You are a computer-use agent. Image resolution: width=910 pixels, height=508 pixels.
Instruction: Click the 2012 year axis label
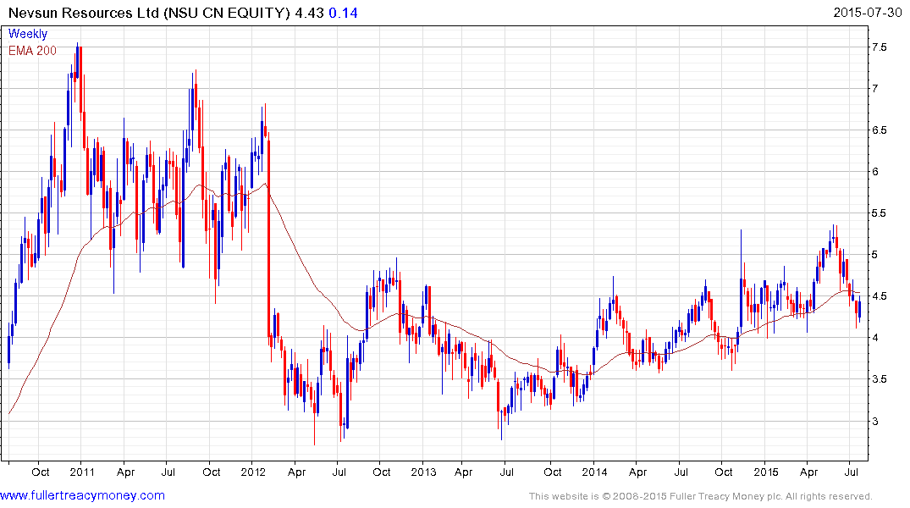[x=252, y=472]
